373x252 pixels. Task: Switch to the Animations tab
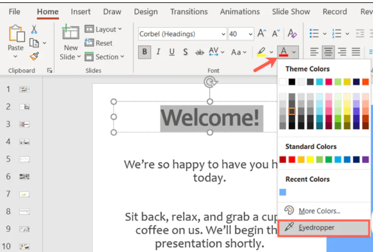pos(240,12)
